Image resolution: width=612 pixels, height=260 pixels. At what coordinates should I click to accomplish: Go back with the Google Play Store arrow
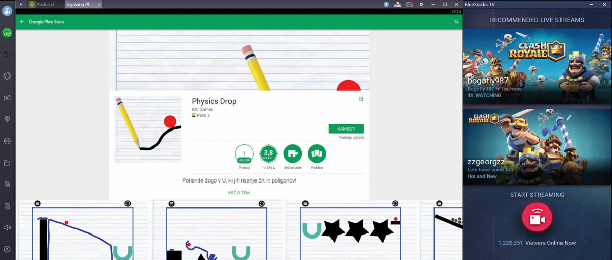[22, 22]
